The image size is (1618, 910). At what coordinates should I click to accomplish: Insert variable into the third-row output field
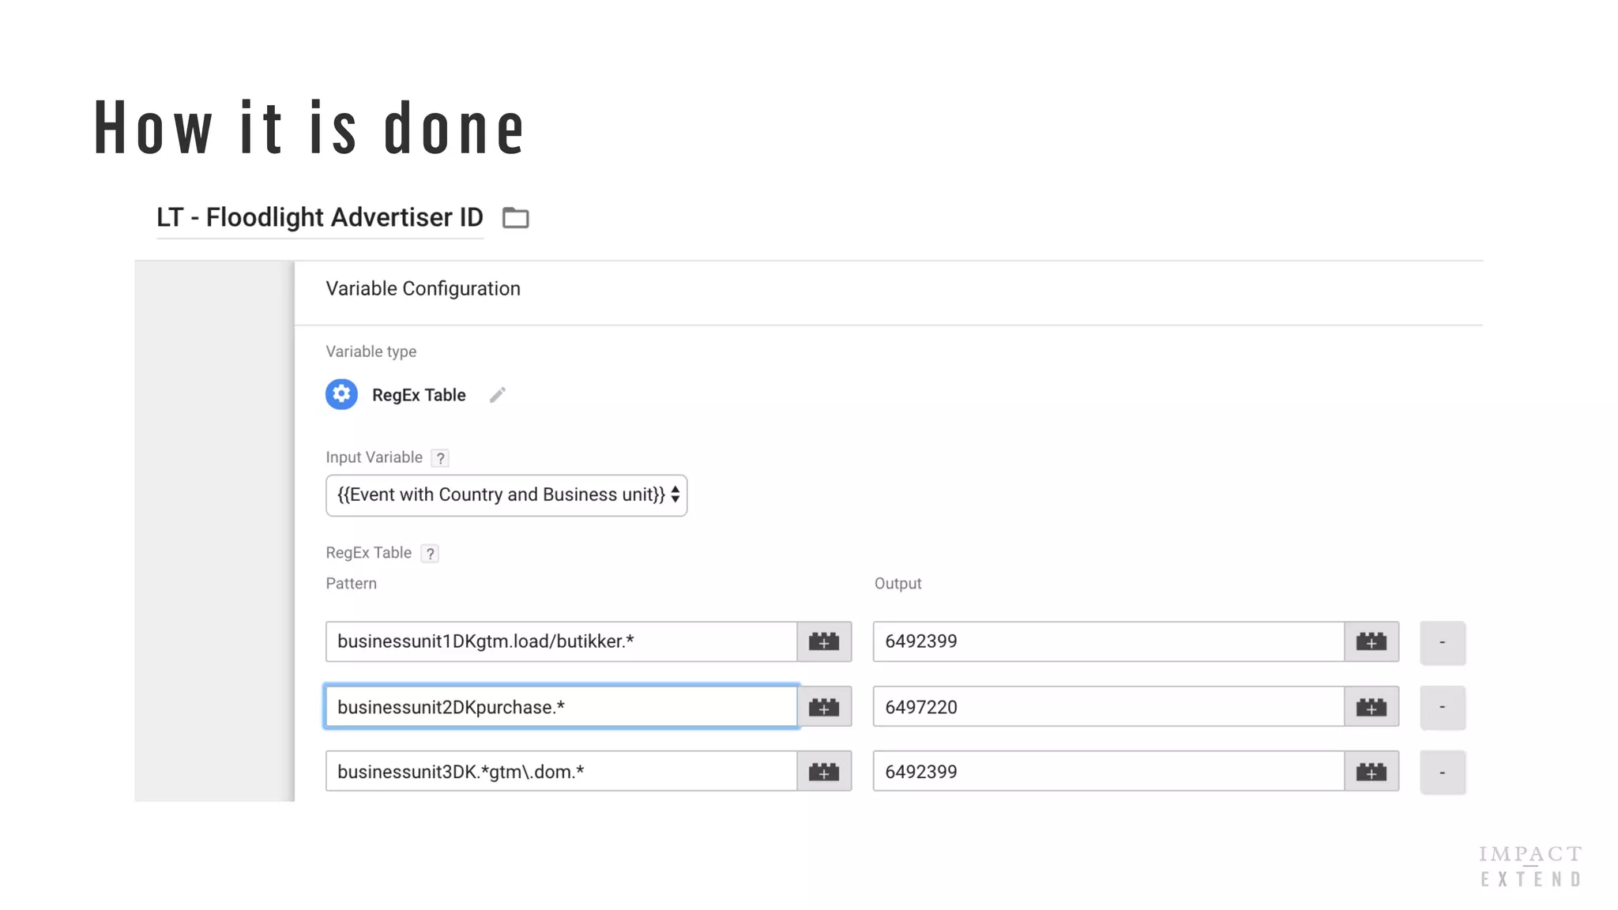tap(1372, 772)
